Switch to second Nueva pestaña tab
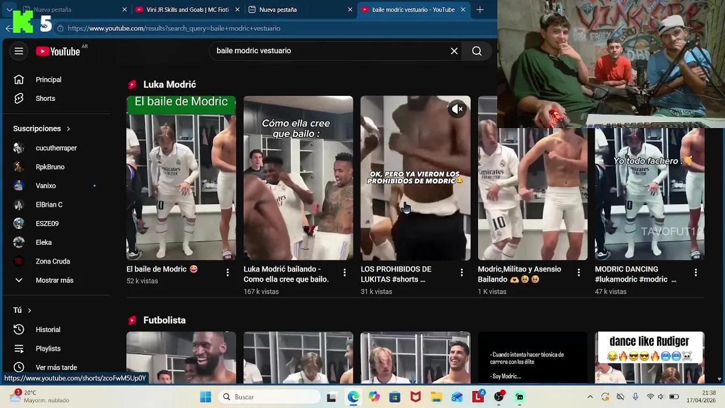Screen dimensions: 725x408 click(x=300, y=10)
